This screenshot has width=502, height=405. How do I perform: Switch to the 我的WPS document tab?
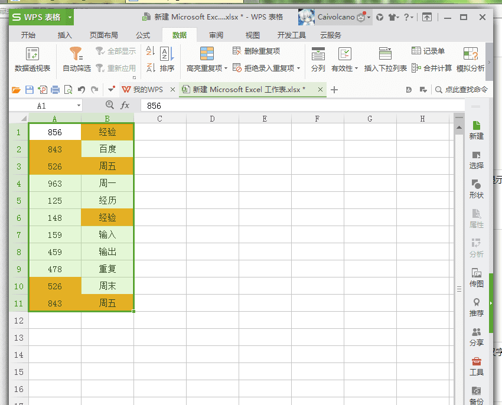pos(142,90)
